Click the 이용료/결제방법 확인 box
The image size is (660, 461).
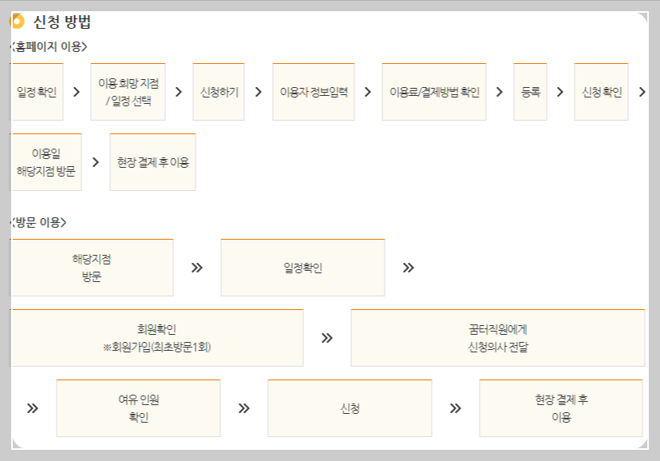433,91
